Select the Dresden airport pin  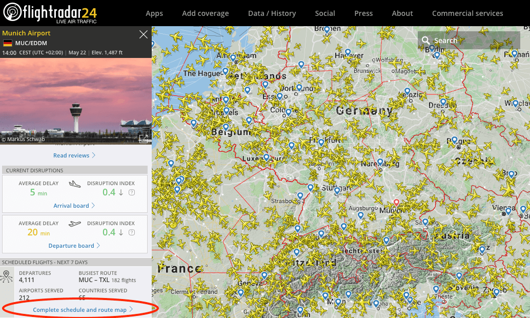[443, 102]
